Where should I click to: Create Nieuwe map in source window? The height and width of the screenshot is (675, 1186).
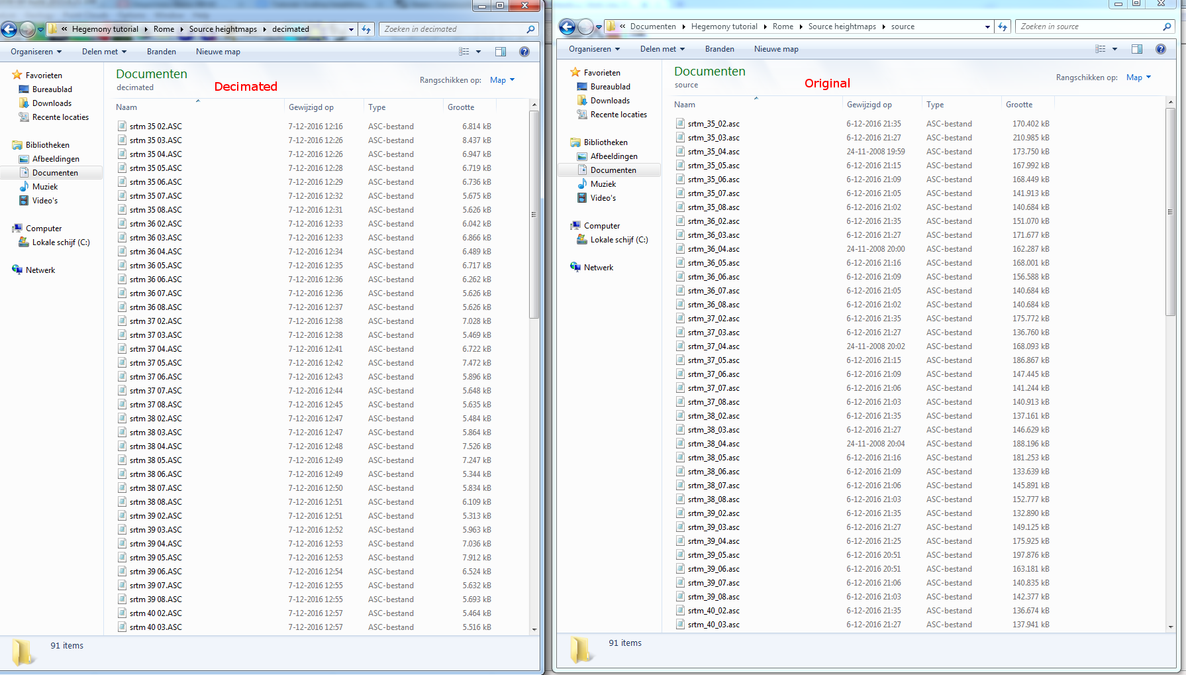[776, 49]
